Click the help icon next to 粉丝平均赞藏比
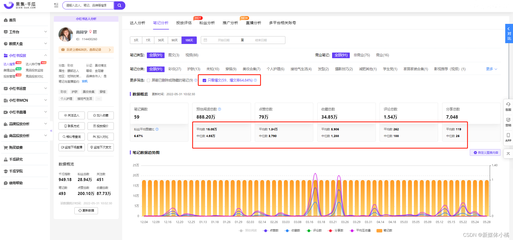The width and height of the screenshot is (513, 240). pyautogui.click(x=157, y=129)
